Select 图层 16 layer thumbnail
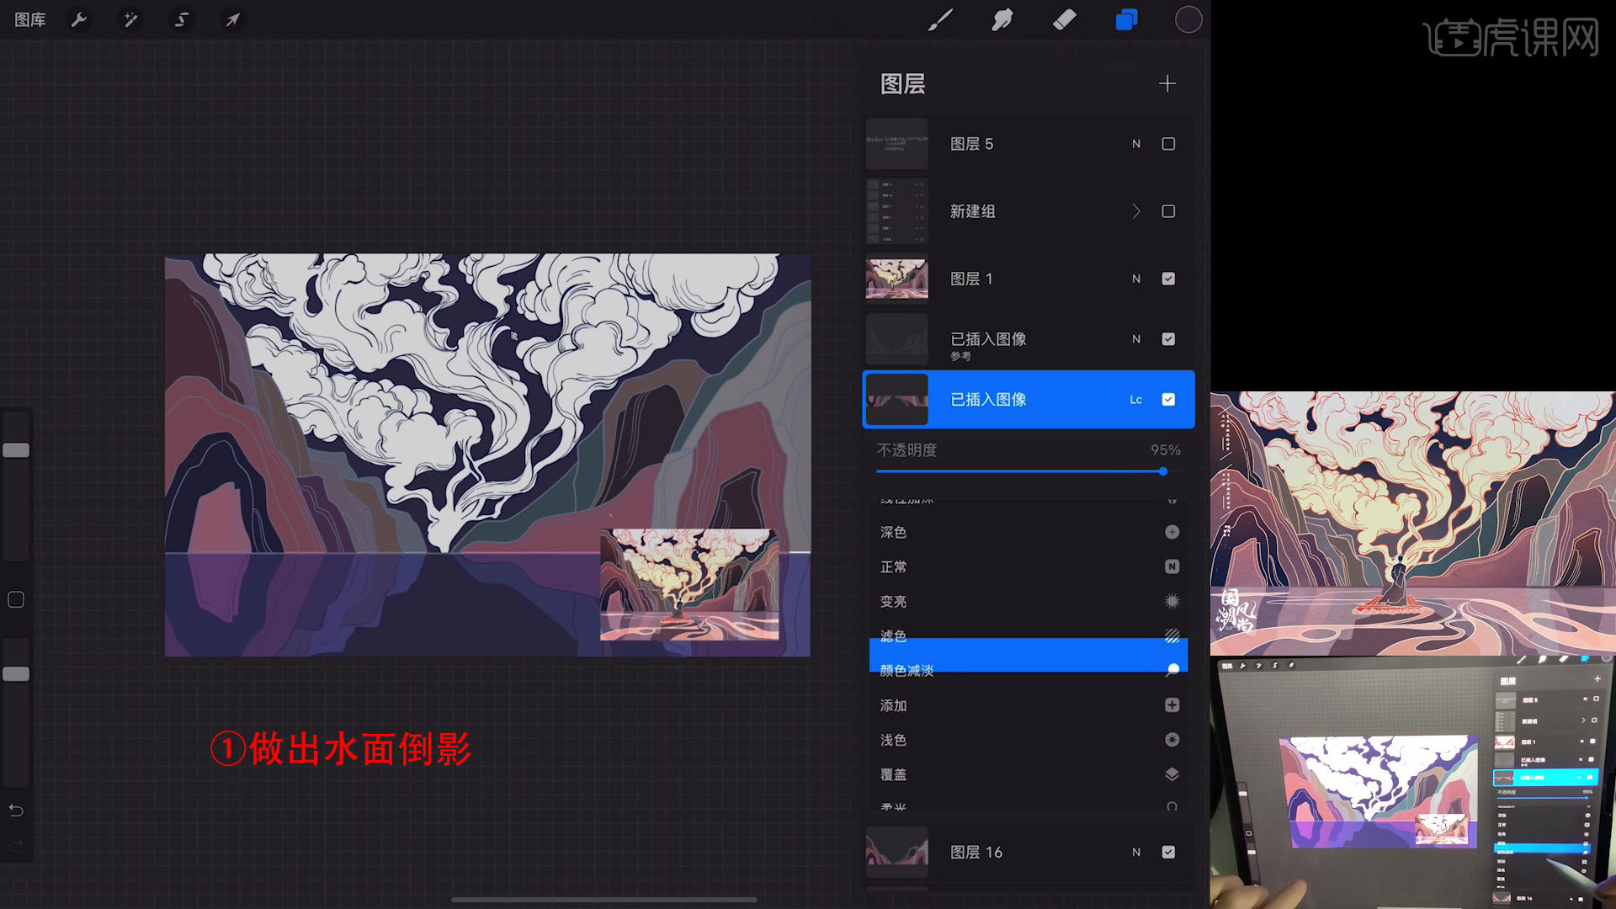Screen dimensions: 1616x909 [x=897, y=852]
